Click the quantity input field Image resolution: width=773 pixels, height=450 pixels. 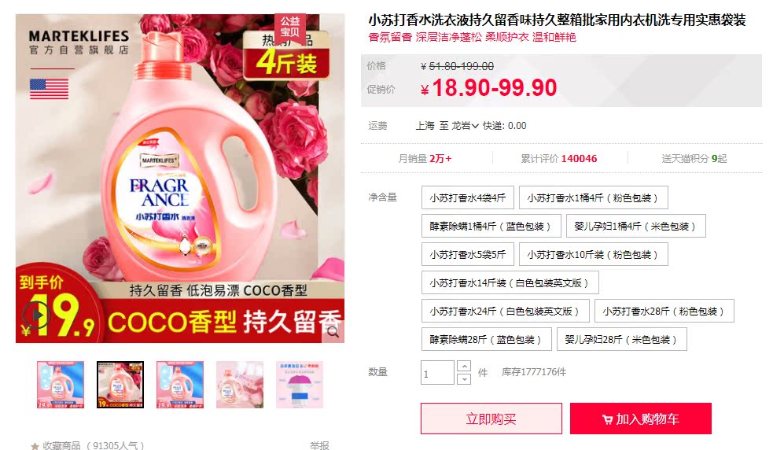pyautogui.click(x=437, y=373)
